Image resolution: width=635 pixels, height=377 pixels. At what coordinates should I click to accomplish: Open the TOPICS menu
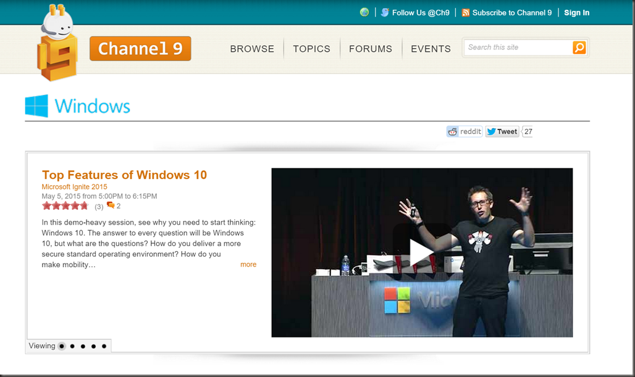[x=311, y=49]
